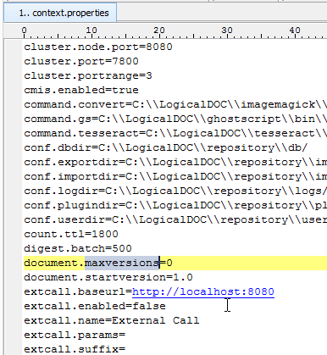Click the line 'digest.batch=500'

tap(78, 248)
